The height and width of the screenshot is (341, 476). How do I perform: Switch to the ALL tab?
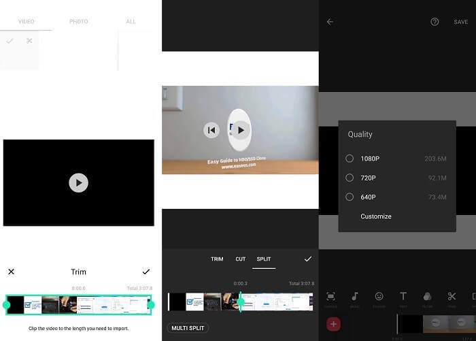tap(131, 22)
